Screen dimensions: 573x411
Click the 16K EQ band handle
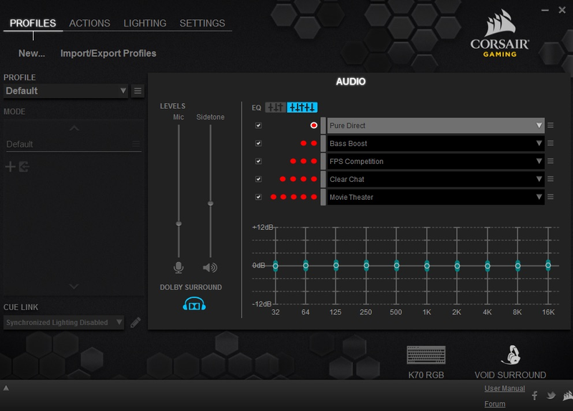[548, 265]
